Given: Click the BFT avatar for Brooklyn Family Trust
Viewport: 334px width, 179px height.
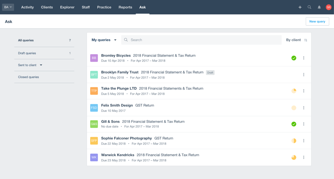Looking at the screenshot, I should pyautogui.click(x=94, y=75).
